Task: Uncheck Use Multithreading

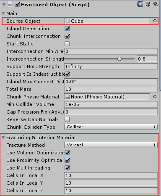Action: pyautogui.click(x=67, y=168)
